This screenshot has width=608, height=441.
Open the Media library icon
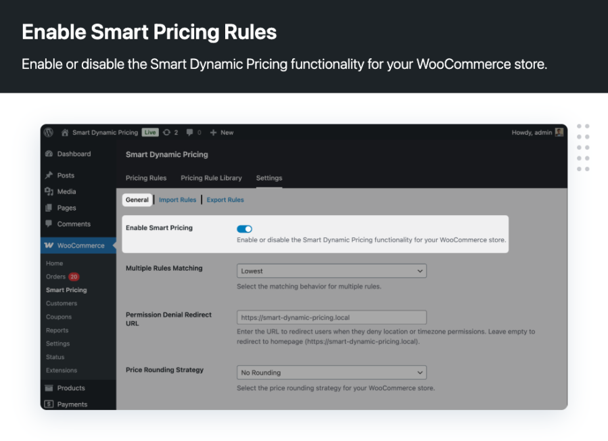pos(49,191)
